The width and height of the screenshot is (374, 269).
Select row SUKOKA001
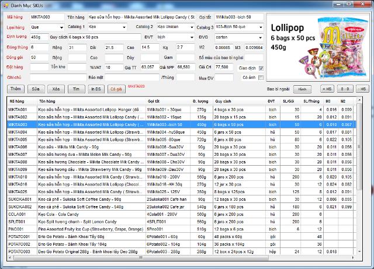[x=182, y=199]
